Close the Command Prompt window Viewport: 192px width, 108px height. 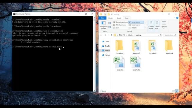click(92, 14)
